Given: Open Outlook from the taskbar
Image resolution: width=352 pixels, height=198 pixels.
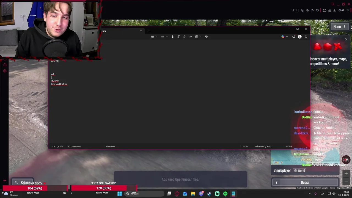Looking at the screenshot, I should coord(185,194).
